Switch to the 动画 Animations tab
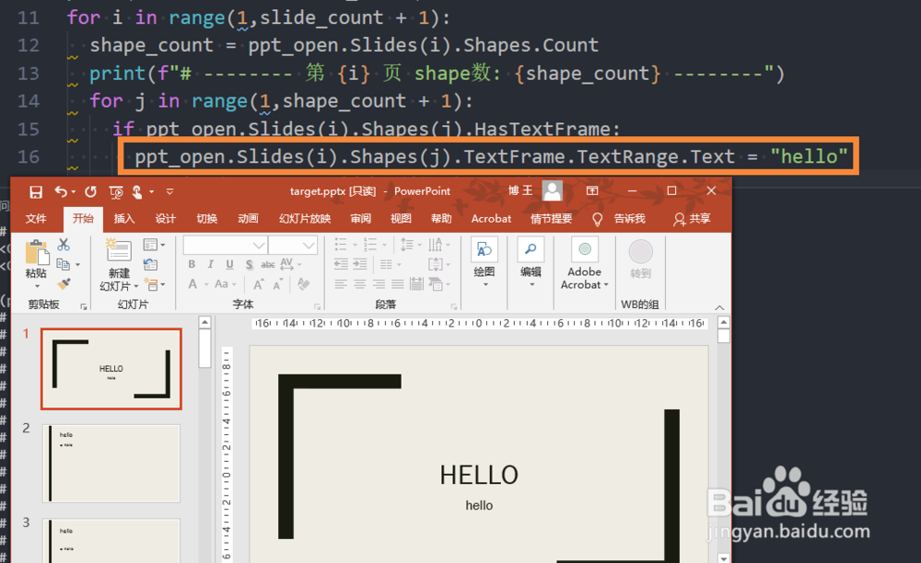The width and height of the screenshot is (921, 563). 248,219
